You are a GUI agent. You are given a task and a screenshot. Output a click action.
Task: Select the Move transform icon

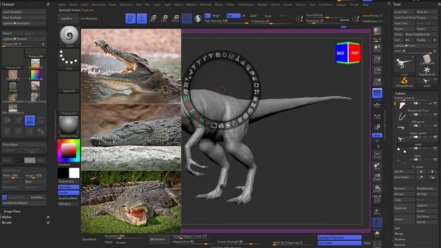153,19
